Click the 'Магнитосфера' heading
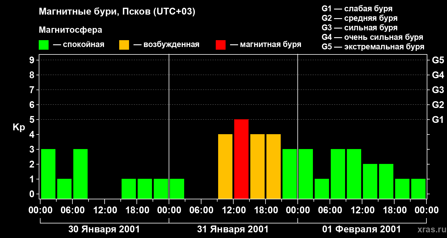 70,30
